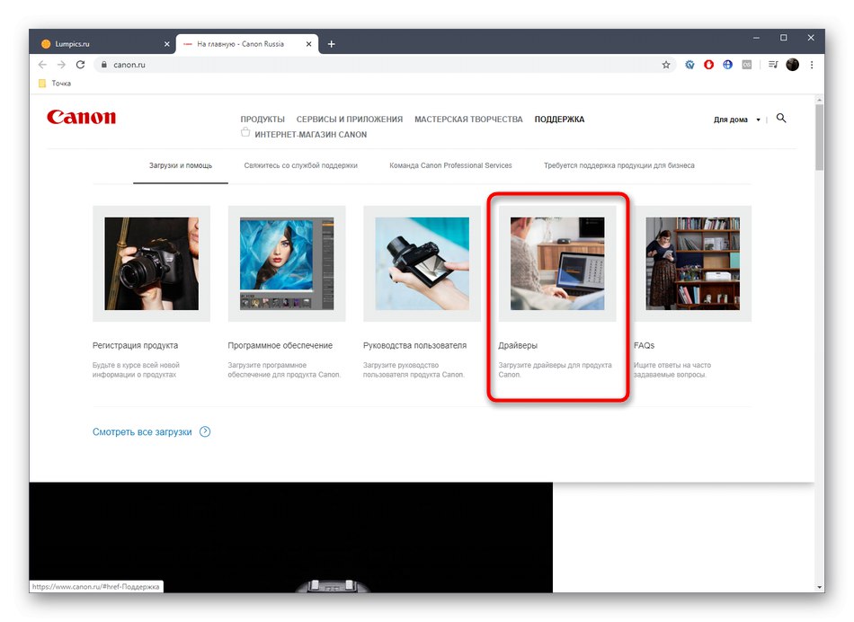
Task: Open Chrome's three-dot menu
Action: 812,65
